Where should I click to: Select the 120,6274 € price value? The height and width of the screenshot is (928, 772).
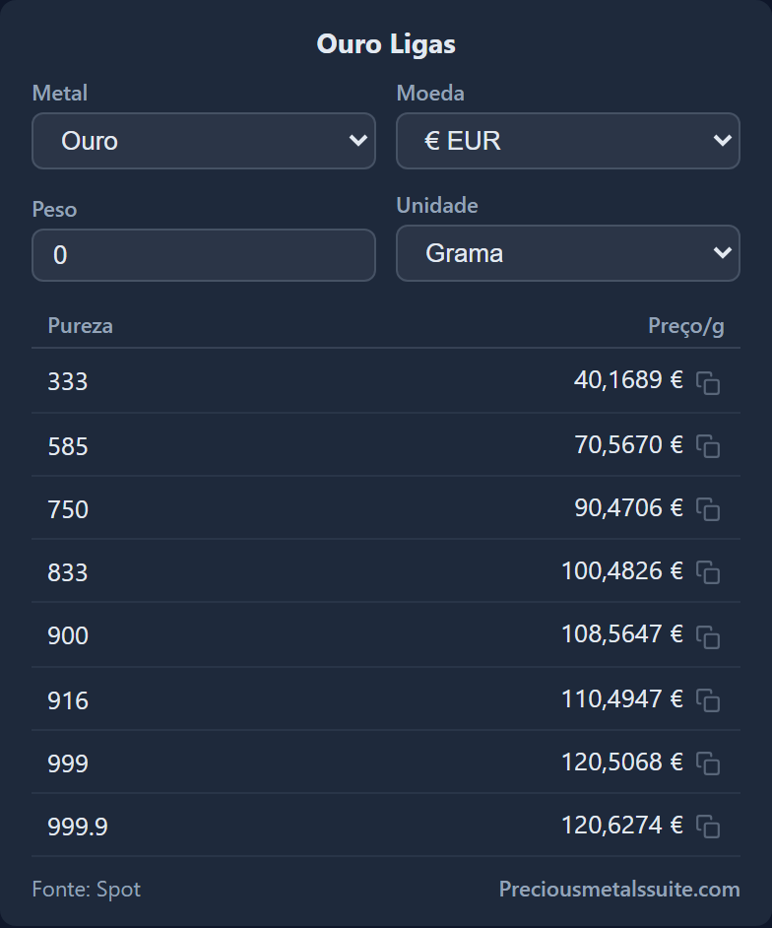click(x=621, y=825)
